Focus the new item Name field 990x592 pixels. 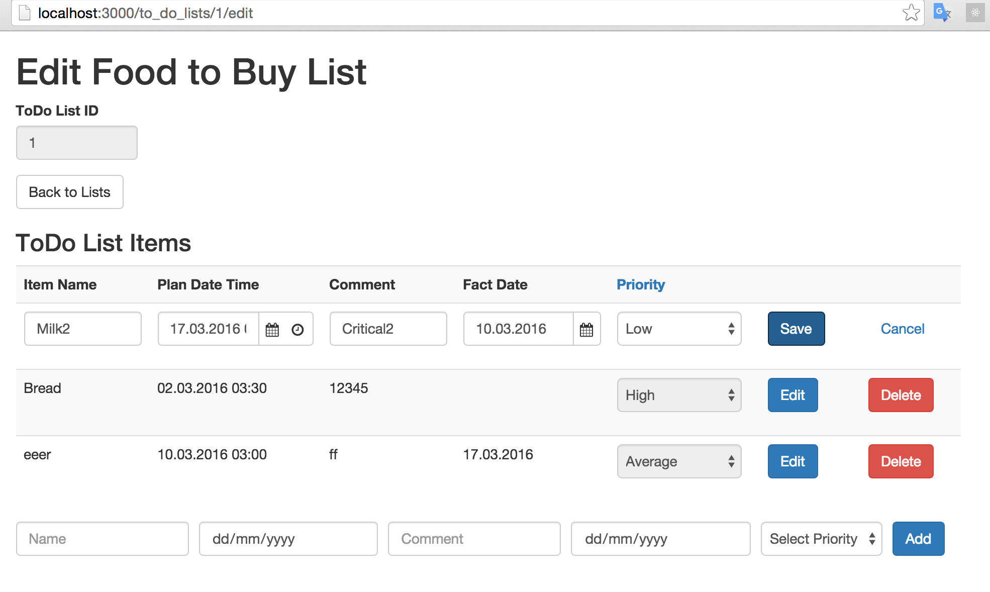(x=103, y=539)
